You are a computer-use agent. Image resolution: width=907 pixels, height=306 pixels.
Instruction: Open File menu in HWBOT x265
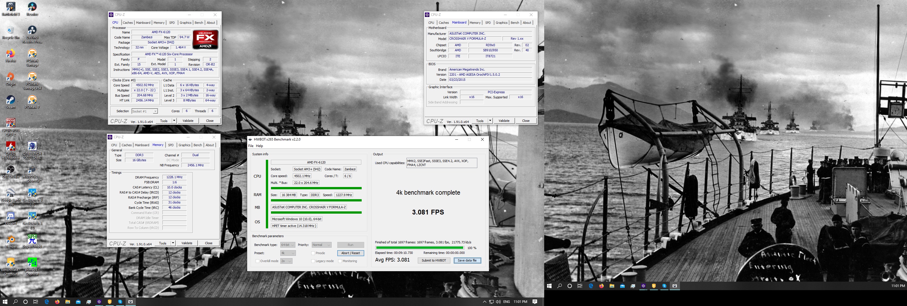point(251,146)
